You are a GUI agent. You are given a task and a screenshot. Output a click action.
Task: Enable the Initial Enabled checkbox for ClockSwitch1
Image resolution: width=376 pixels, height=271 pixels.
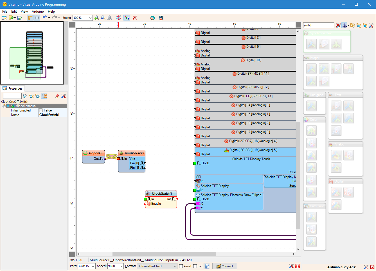point(41,110)
